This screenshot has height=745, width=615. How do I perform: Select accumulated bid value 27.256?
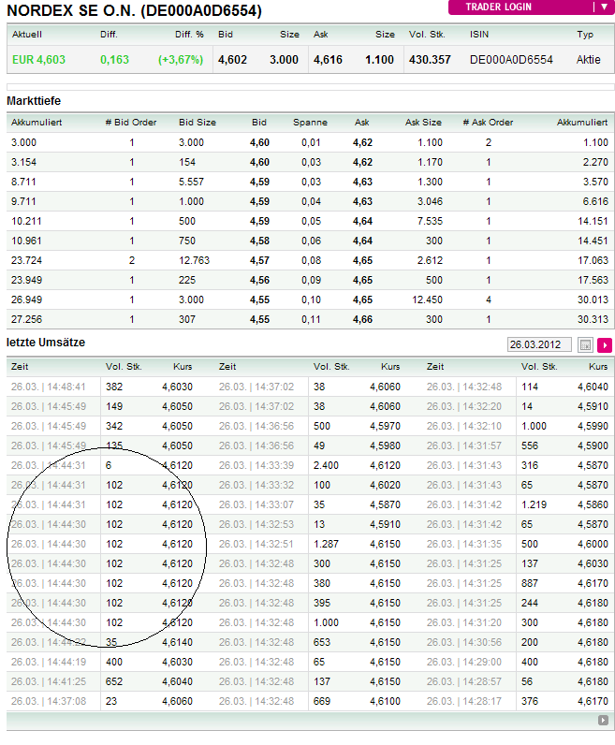[26, 320]
